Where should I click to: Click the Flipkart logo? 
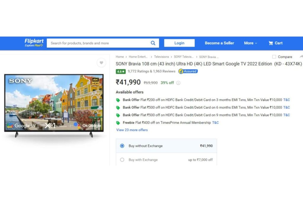[34, 41]
